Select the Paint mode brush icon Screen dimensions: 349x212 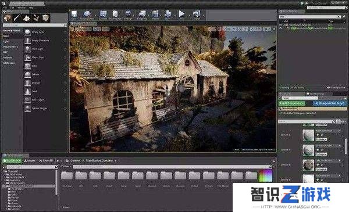tap(17, 18)
